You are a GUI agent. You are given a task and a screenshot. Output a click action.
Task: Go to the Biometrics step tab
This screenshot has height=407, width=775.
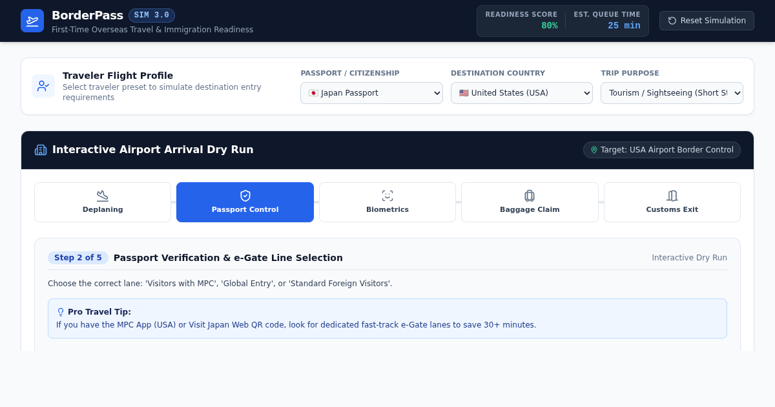pyautogui.click(x=387, y=202)
